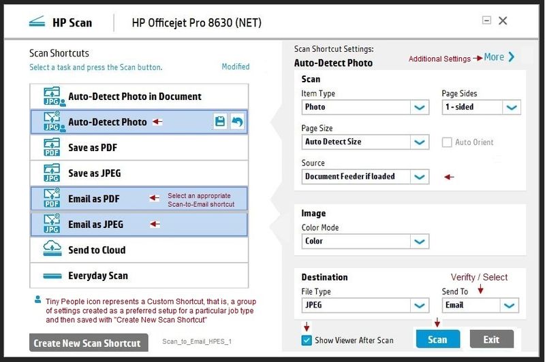Choose the Auto-Detect Photo shortcut
Image resolution: width=545 pixels, height=362 pixels.
click(108, 122)
